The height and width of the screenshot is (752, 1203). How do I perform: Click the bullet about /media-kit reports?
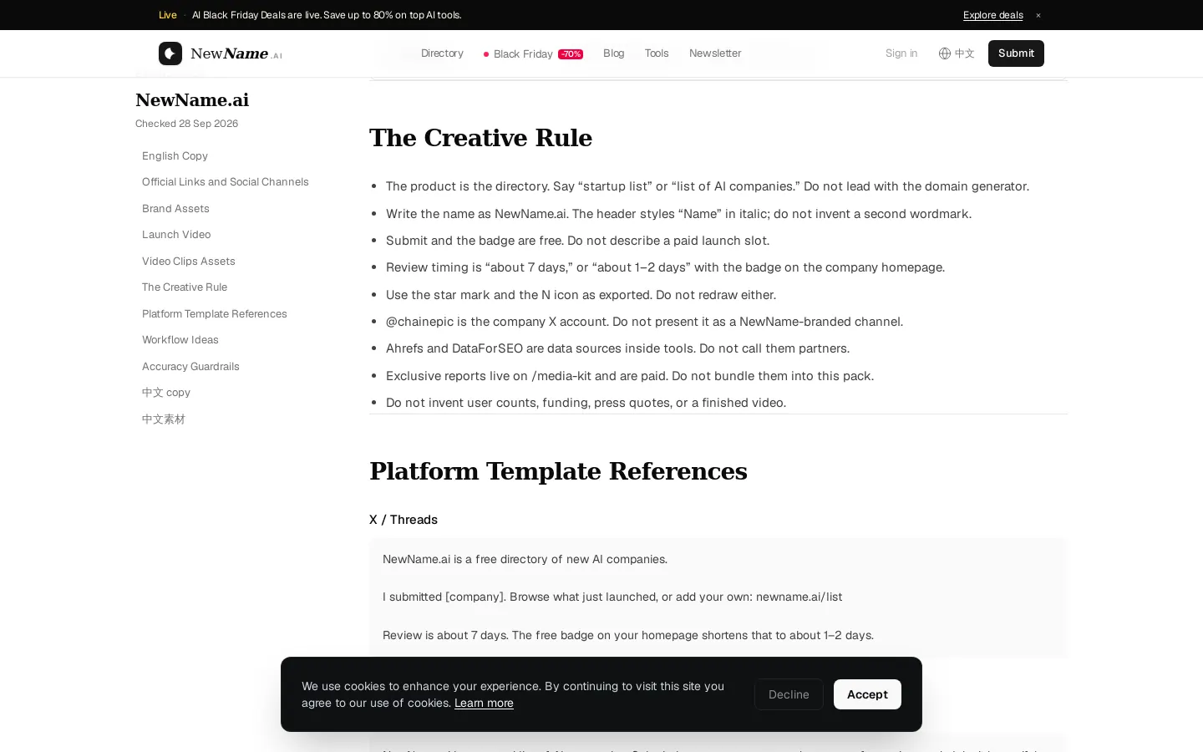click(630, 376)
